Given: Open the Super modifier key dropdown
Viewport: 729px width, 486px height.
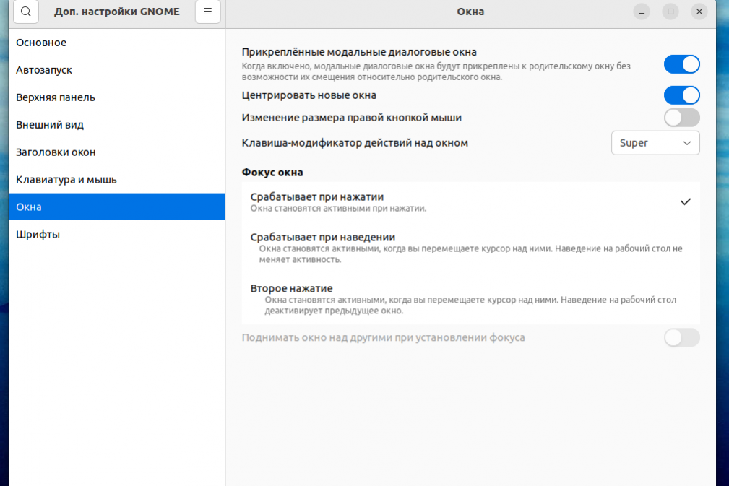Looking at the screenshot, I should click(x=655, y=143).
